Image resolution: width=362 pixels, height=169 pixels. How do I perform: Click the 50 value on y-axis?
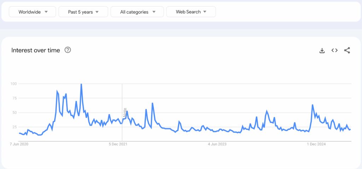[x=14, y=113]
